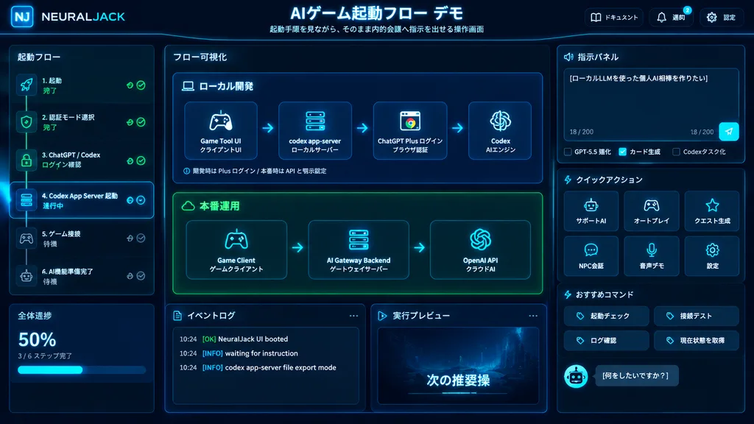Viewport: 754px width, 424px height.
Task: Enable the GPT-5.5 強化 checkbox
Action: (x=568, y=152)
